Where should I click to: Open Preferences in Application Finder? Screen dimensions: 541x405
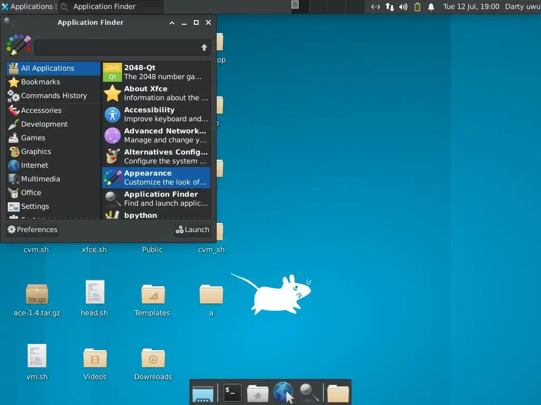pyautogui.click(x=32, y=230)
